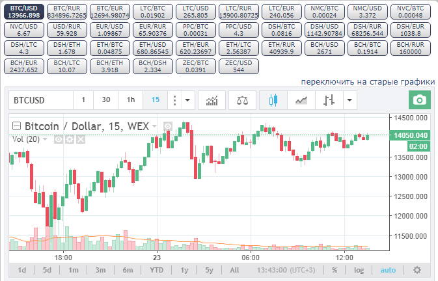The image size is (438, 281).
Task: Open Vol indicator settings gear
Action: click(70, 139)
